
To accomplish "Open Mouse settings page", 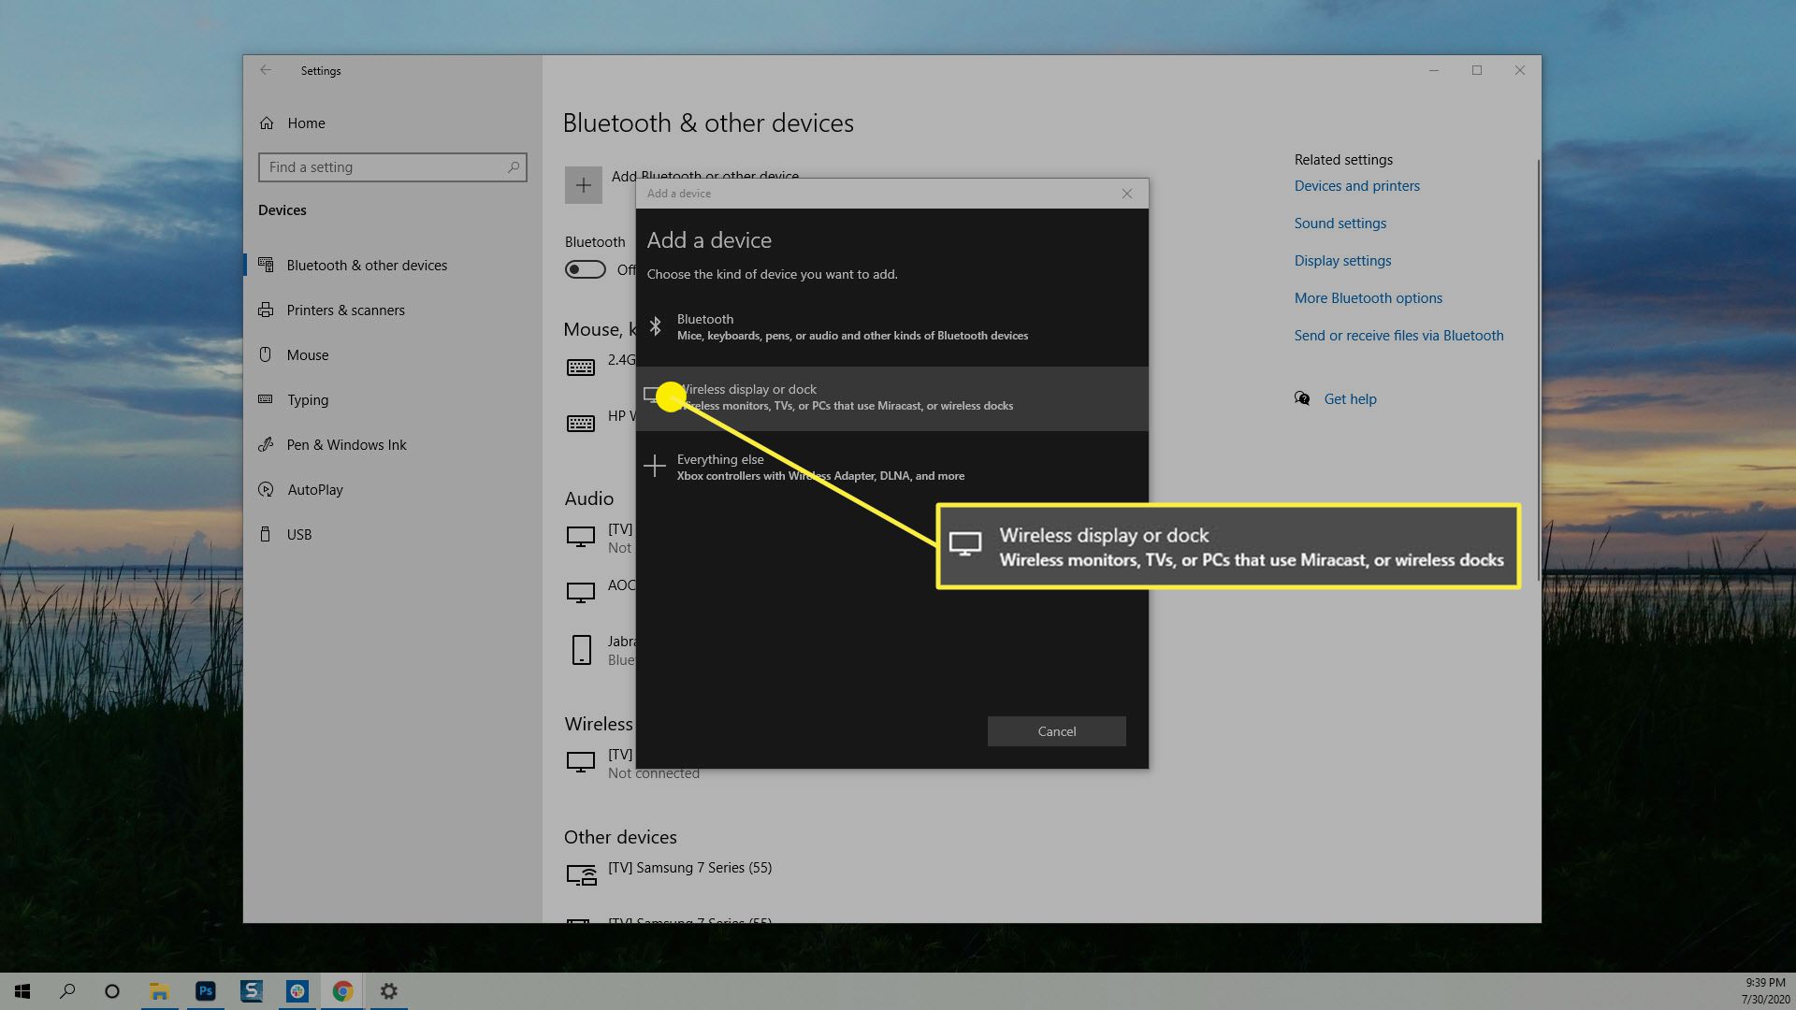I will tap(305, 353).
